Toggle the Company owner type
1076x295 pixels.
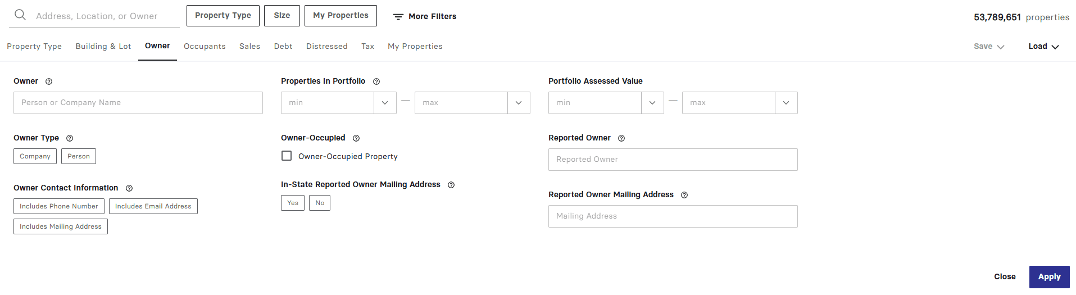(x=35, y=156)
